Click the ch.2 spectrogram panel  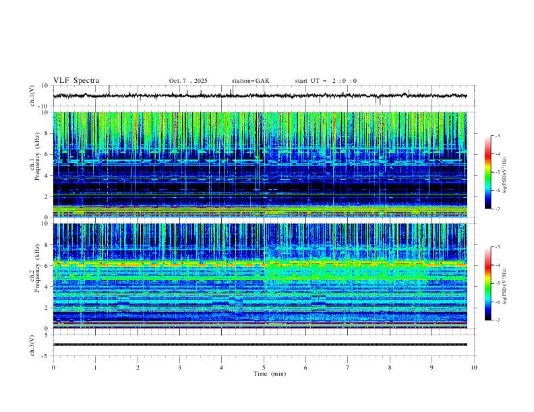(x=260, y=276)
